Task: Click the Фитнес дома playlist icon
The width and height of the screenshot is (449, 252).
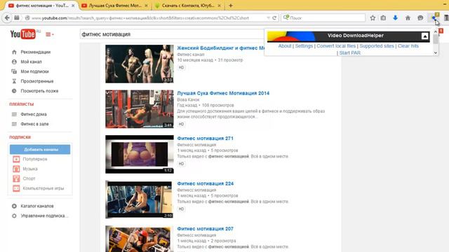Action: tap(14, 114)
